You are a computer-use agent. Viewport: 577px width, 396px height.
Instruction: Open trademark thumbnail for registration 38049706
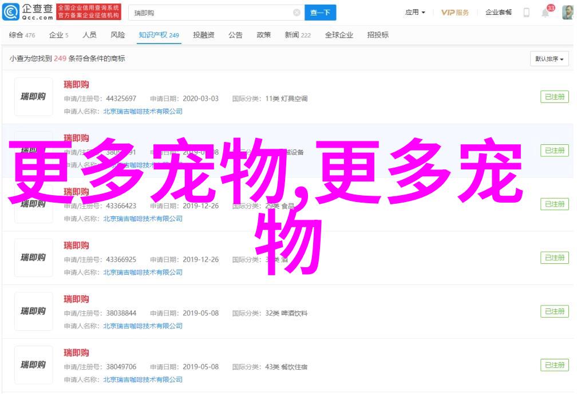click(x=33, y=365)
